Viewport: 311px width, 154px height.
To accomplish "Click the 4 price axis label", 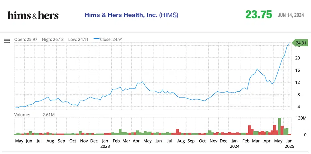I will point(299,107).
